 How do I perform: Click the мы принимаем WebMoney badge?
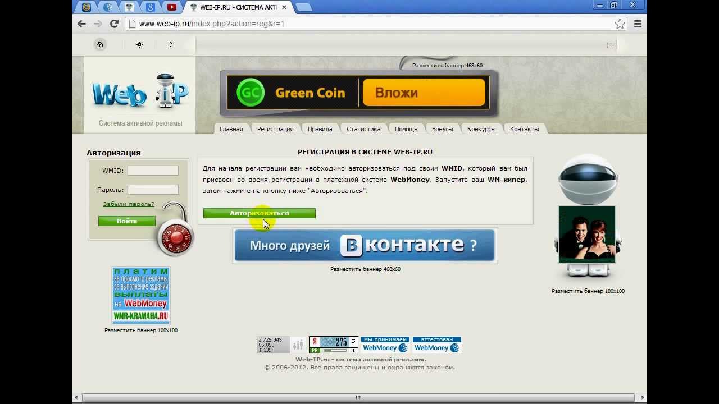point(385,345)
